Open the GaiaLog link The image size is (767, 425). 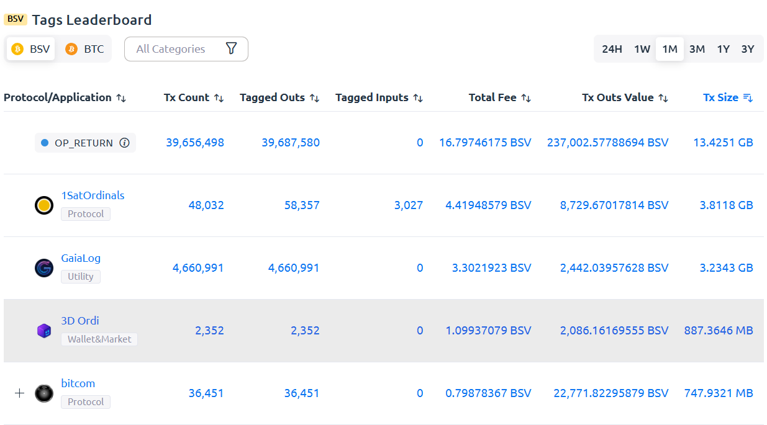tap(81, 258)
